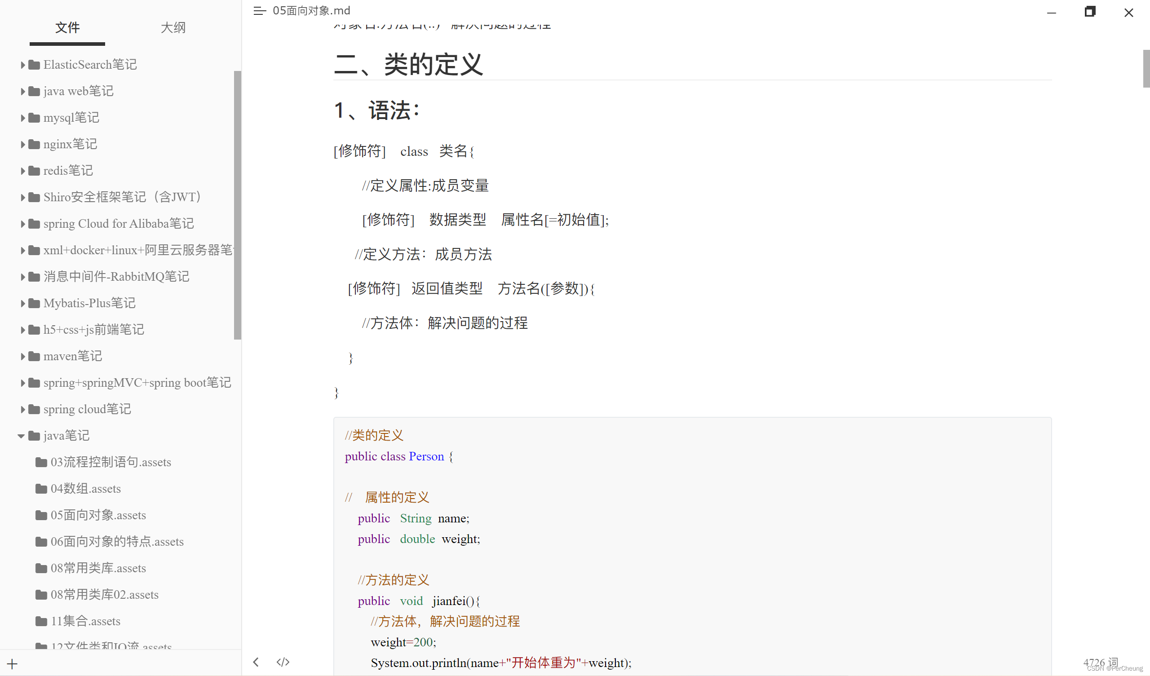Expand the mysql笔记 folder arrow
The image size is (1150, 676).
coord(22,118)
